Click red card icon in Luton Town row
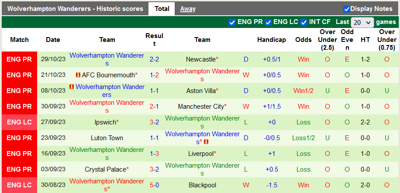 206,141
